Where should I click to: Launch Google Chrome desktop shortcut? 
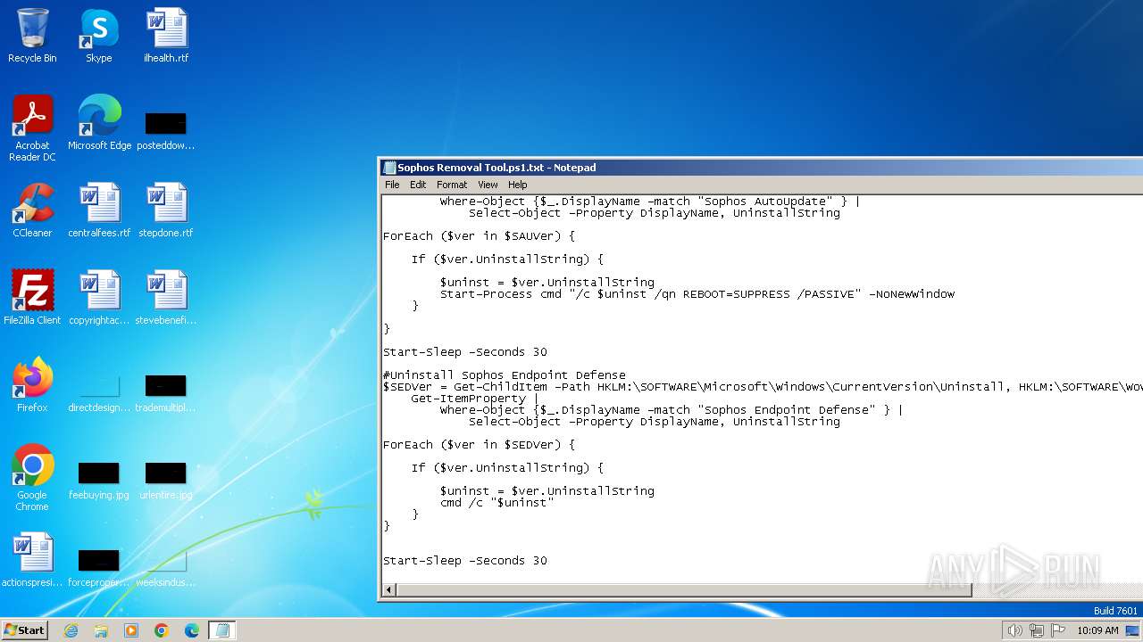[x=32, y=477]
